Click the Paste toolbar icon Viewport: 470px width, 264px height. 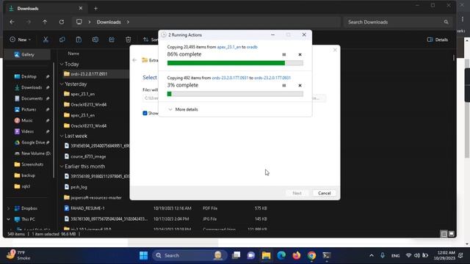79,40
